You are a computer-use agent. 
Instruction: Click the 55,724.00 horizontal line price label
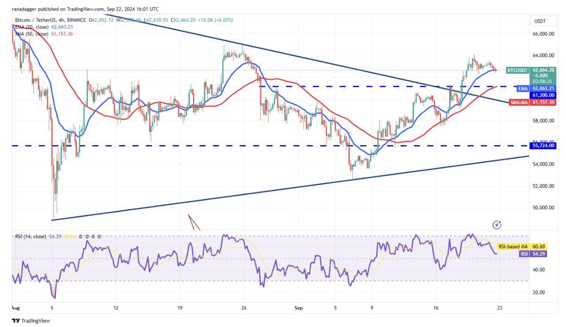click(x=544, y=145)
